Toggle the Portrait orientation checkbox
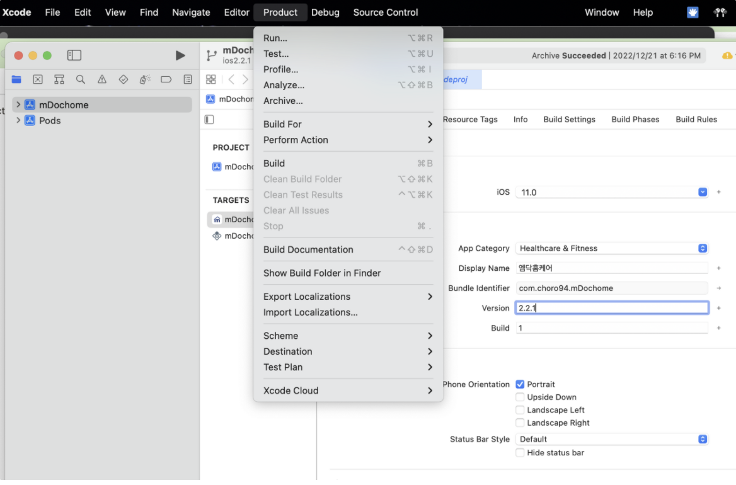This screenshot has width=736, height=485. 520,384
